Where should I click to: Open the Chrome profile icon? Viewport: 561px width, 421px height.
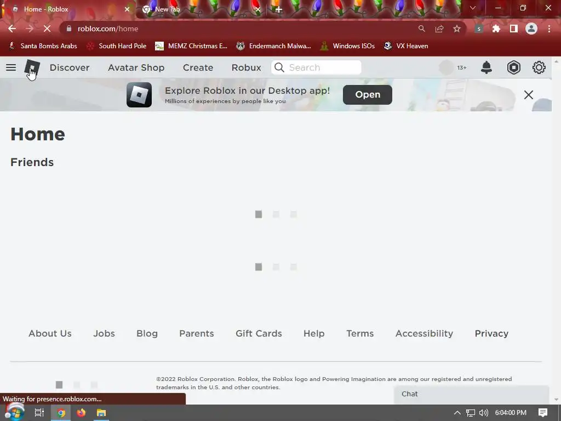pyautogui.click(x=531, y=29)
